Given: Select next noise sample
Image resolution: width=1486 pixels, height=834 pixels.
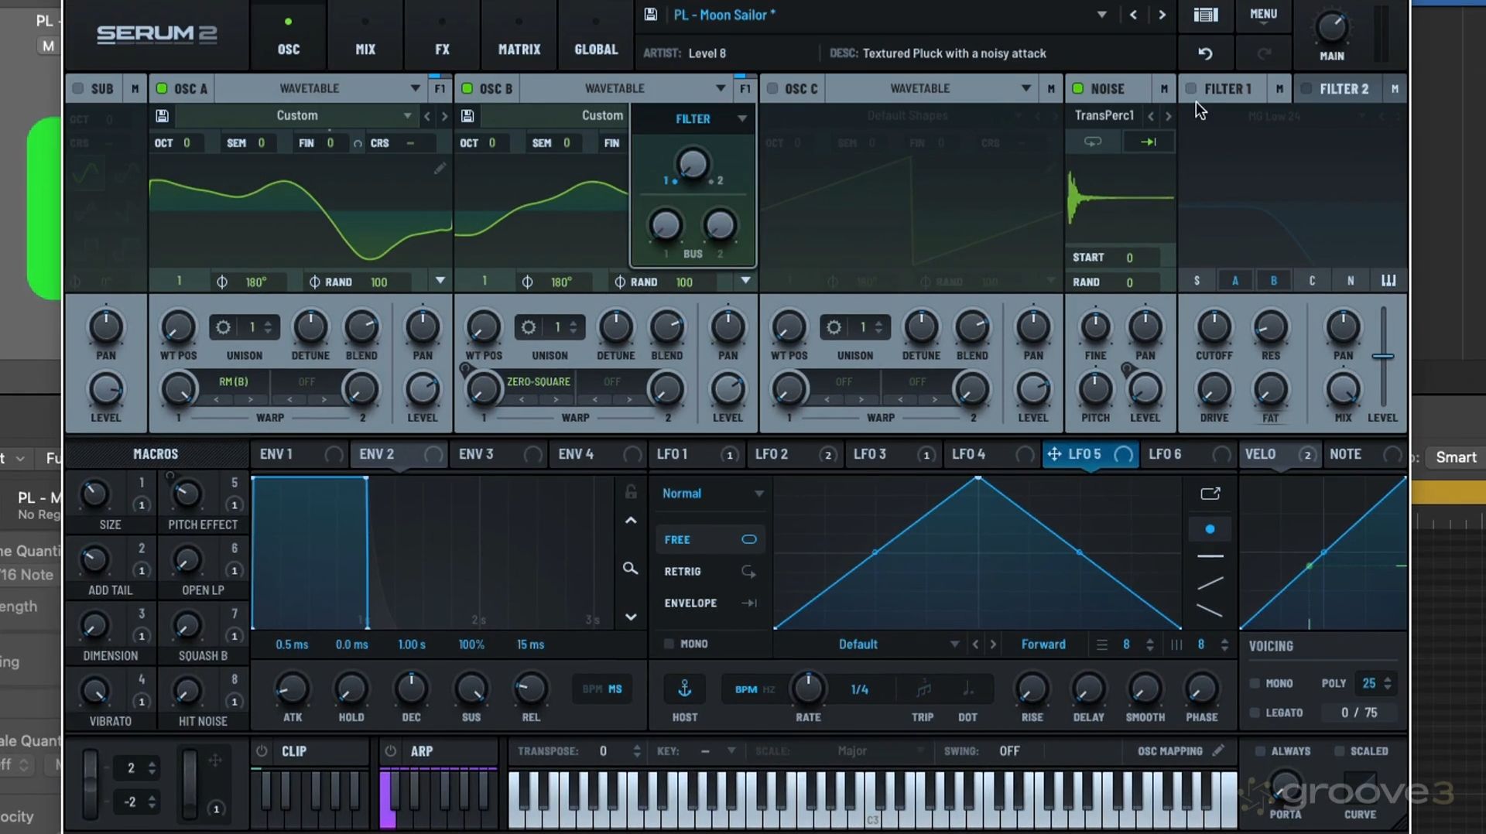Looking at the screenshot, I should 1168,116.
